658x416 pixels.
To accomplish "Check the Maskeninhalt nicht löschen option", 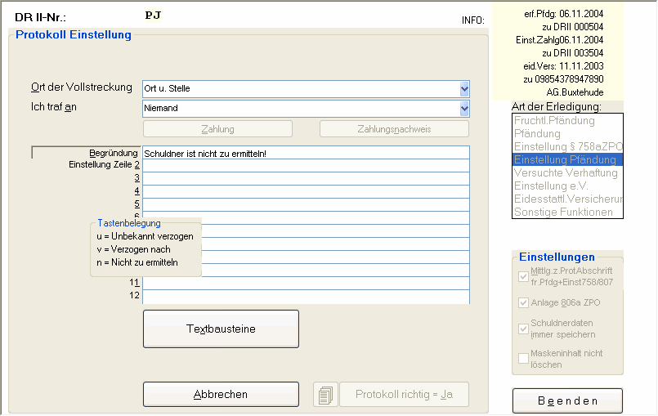I will tap(523, 358).
